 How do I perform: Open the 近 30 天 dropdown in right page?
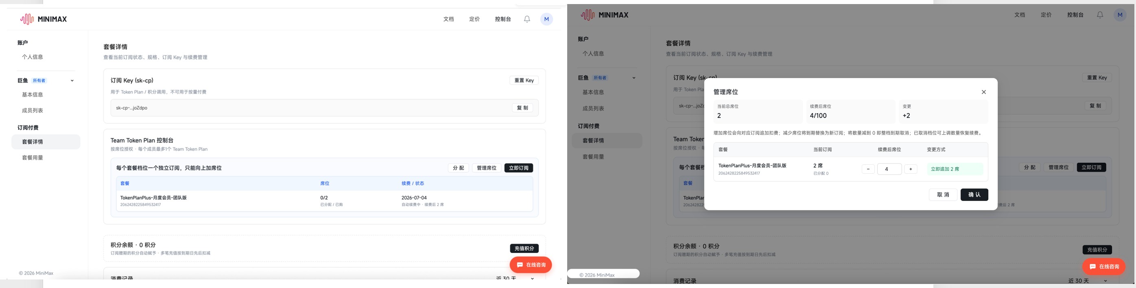click(1088, 281)
